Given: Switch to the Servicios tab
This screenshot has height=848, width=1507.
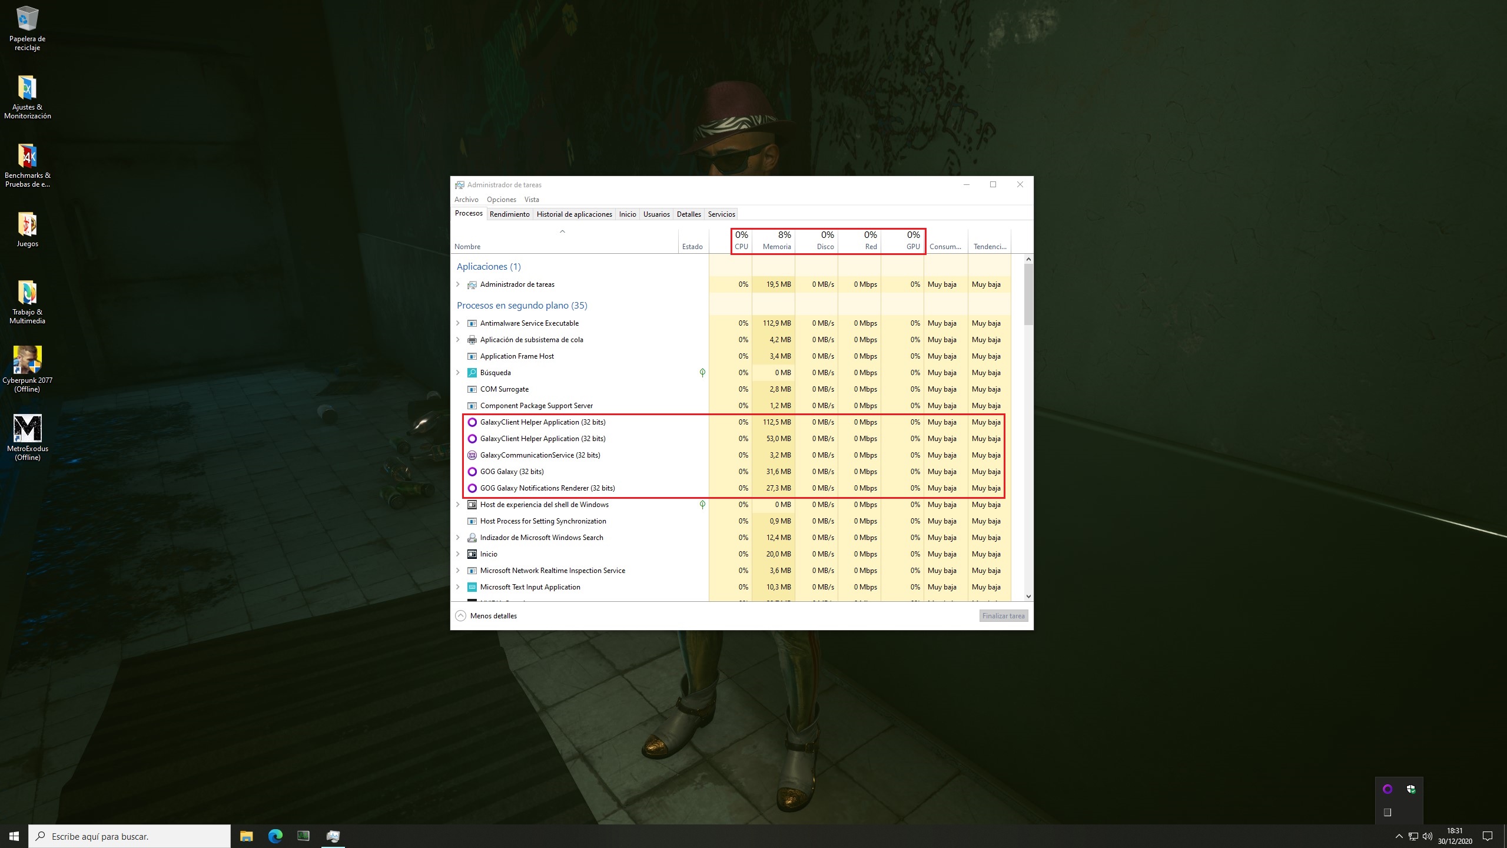Looking at the screenshot, I should (721, 214).
